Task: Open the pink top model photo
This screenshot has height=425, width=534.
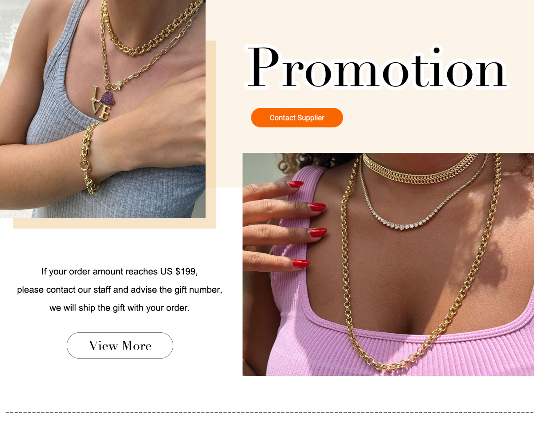Action: (x=388, y=264)
